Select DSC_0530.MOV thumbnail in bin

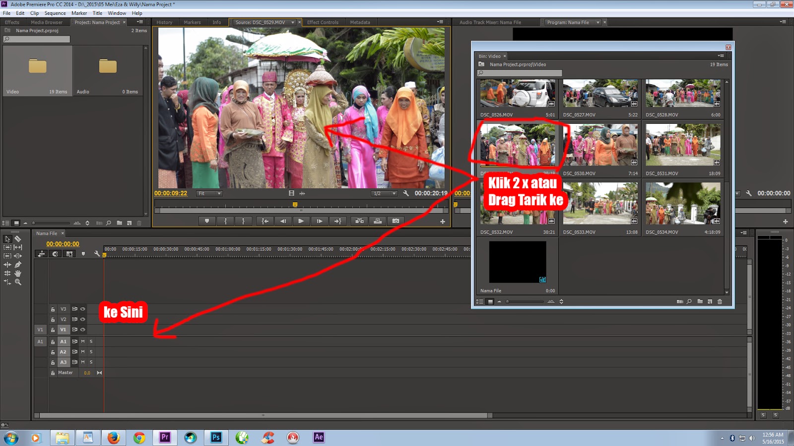(600, 145)
